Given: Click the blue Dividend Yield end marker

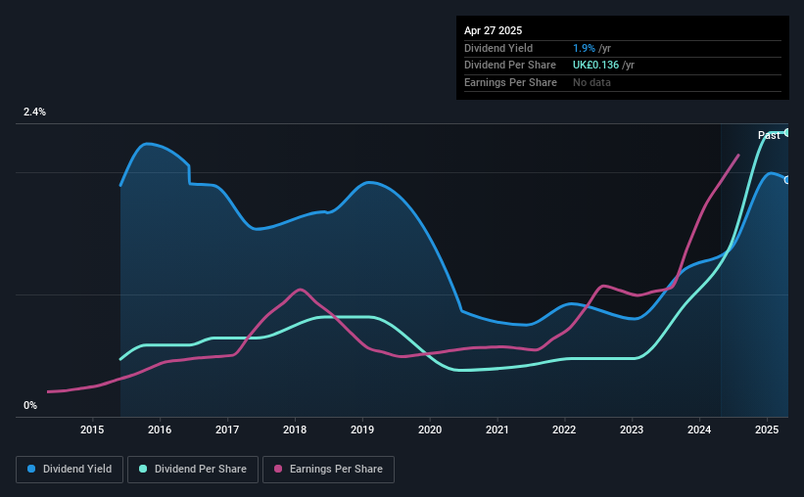Looking at the screenshot, I should point(787,180).
